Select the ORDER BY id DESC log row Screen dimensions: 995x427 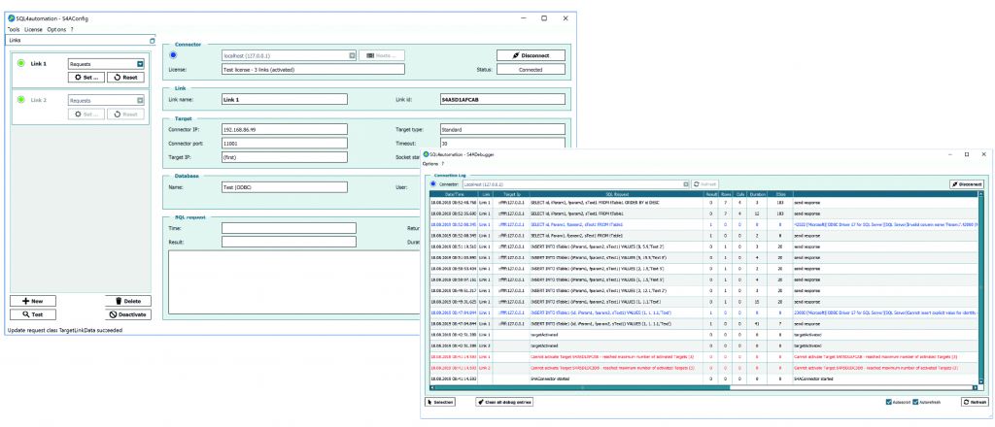[x=703, y=202]
